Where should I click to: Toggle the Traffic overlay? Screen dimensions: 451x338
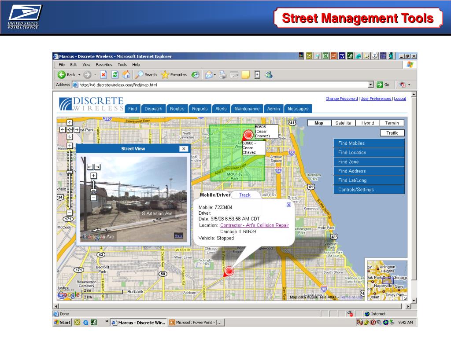pos(392,133)
